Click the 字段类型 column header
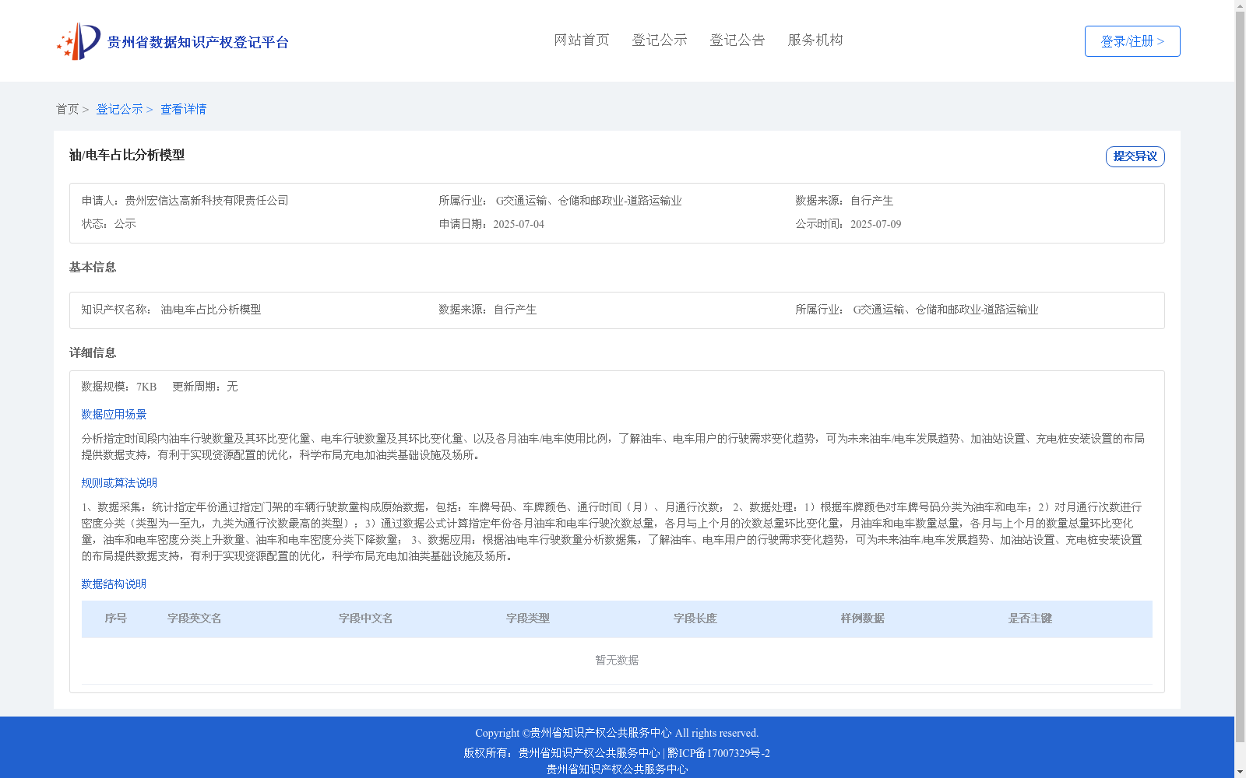Viewport: 1246px width, 778px height. tap(528, 619)
